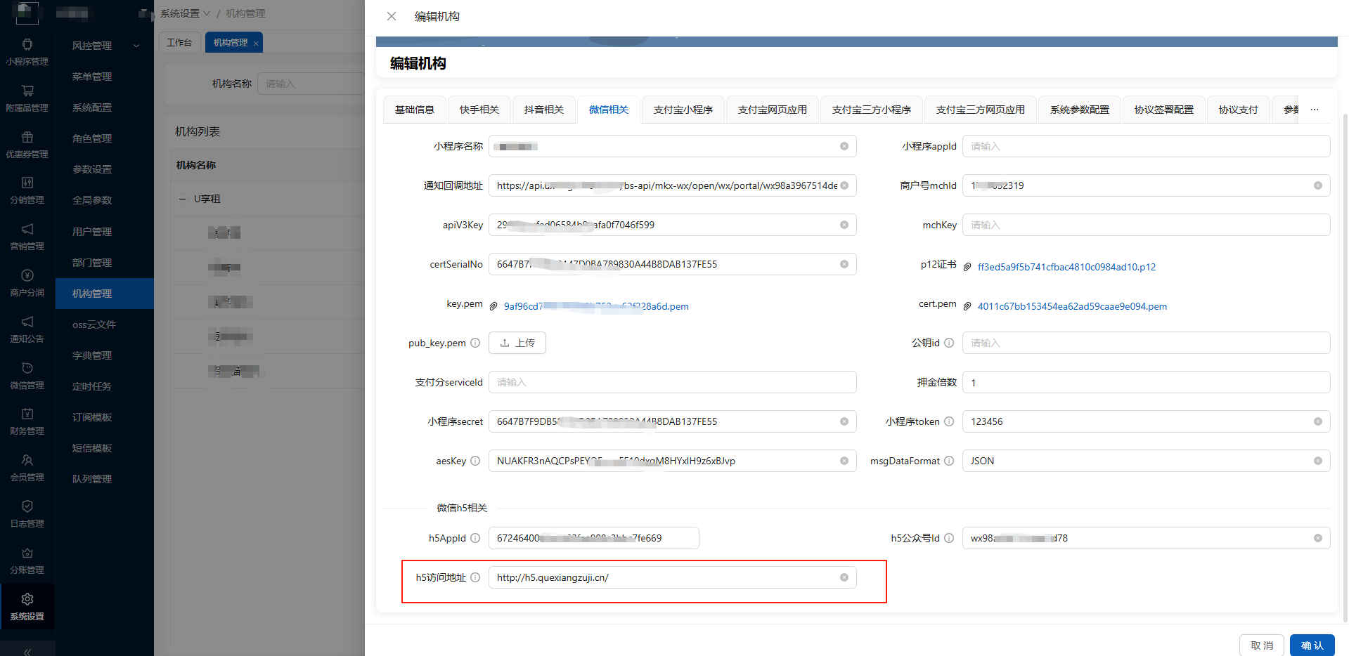The width and height of the screenshot is (1349, 656).
Task: Clear the certSerialNo field
Action: click(844, 264)
